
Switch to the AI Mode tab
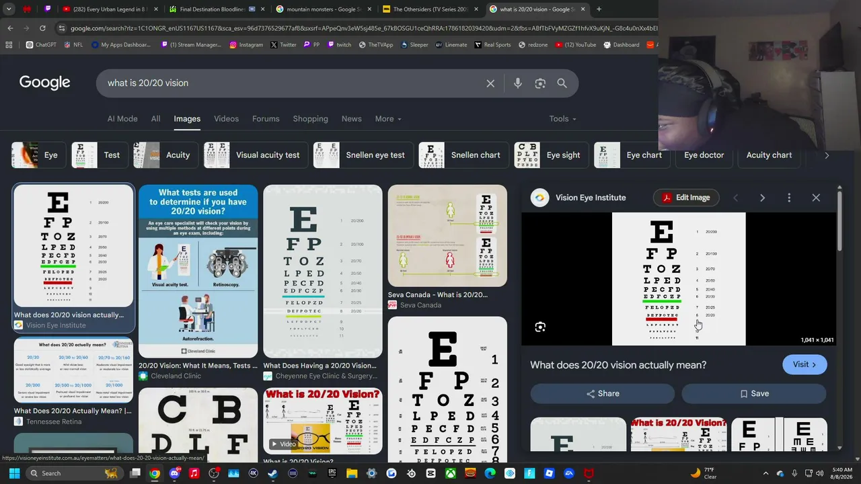122,119
